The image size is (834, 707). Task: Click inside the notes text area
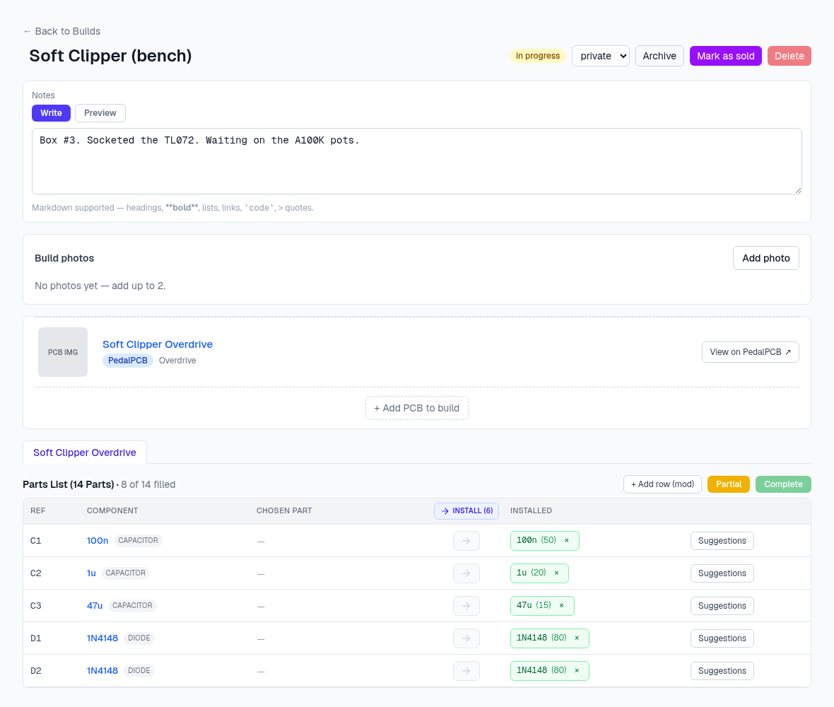[x=417, y=161]
